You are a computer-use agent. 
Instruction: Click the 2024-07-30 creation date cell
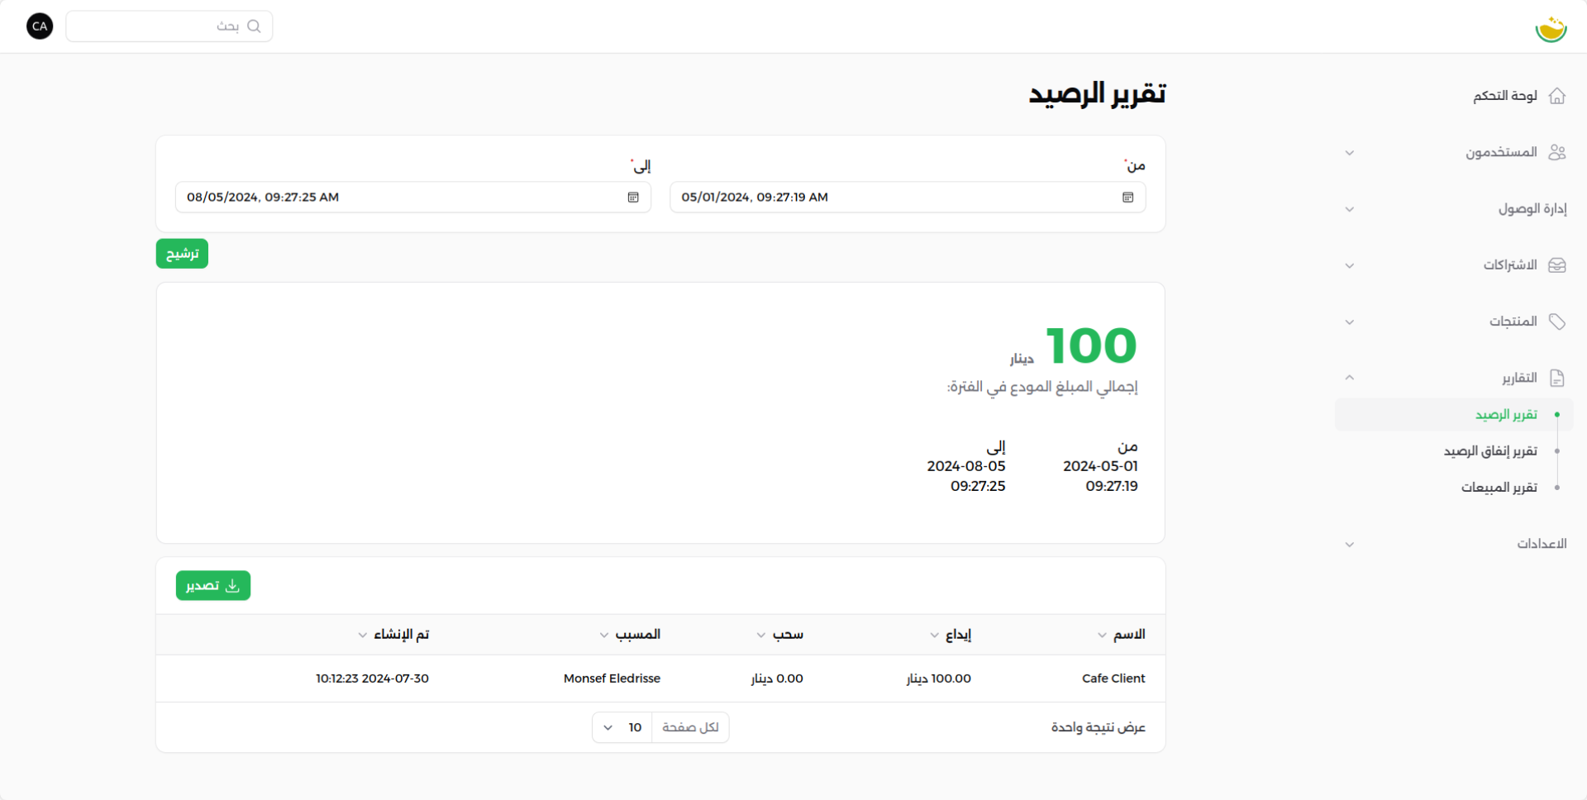coord(372,679)
